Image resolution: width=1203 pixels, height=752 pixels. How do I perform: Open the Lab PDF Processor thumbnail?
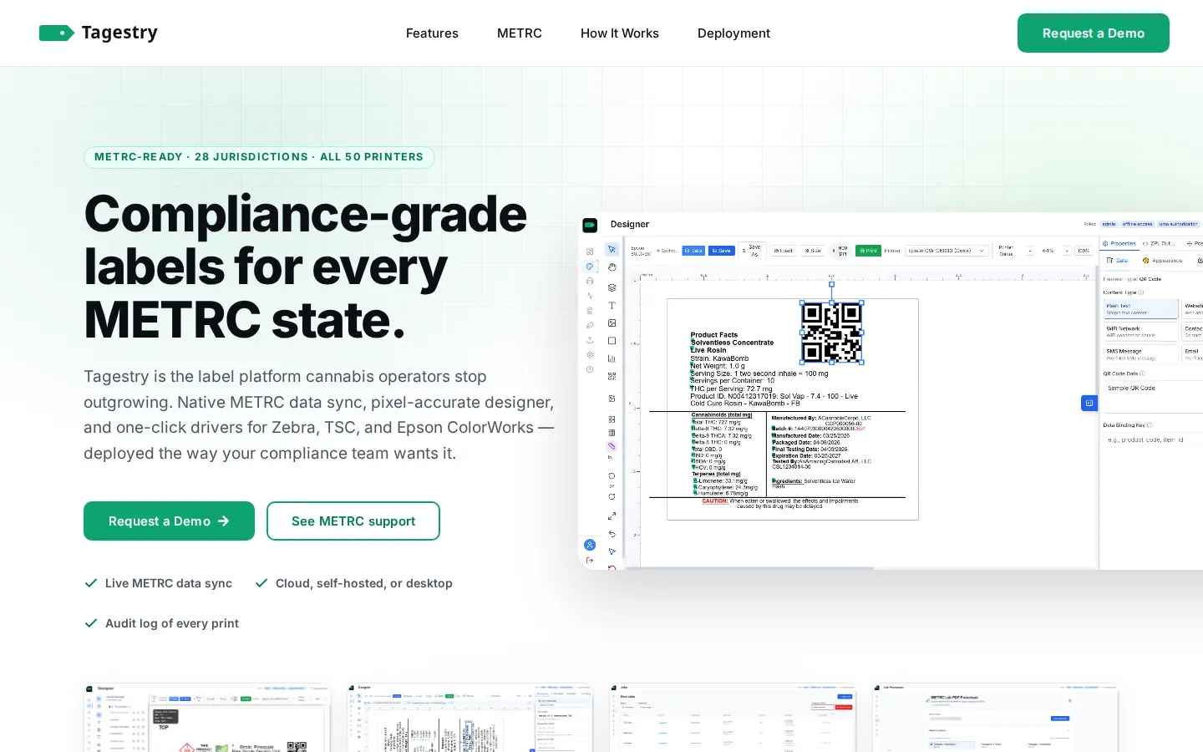995,718
